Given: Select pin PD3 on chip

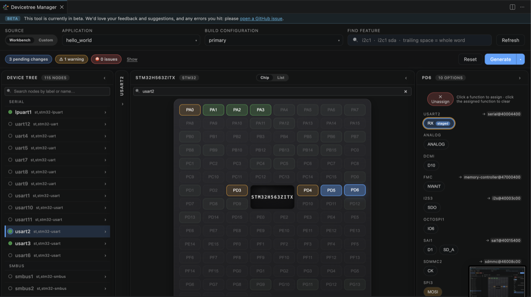Looking at the screenshot, I should [x=237, y=190].
